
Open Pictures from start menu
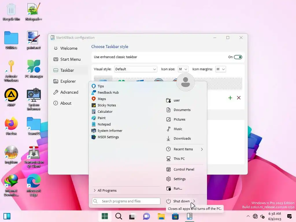coord(176,119)
